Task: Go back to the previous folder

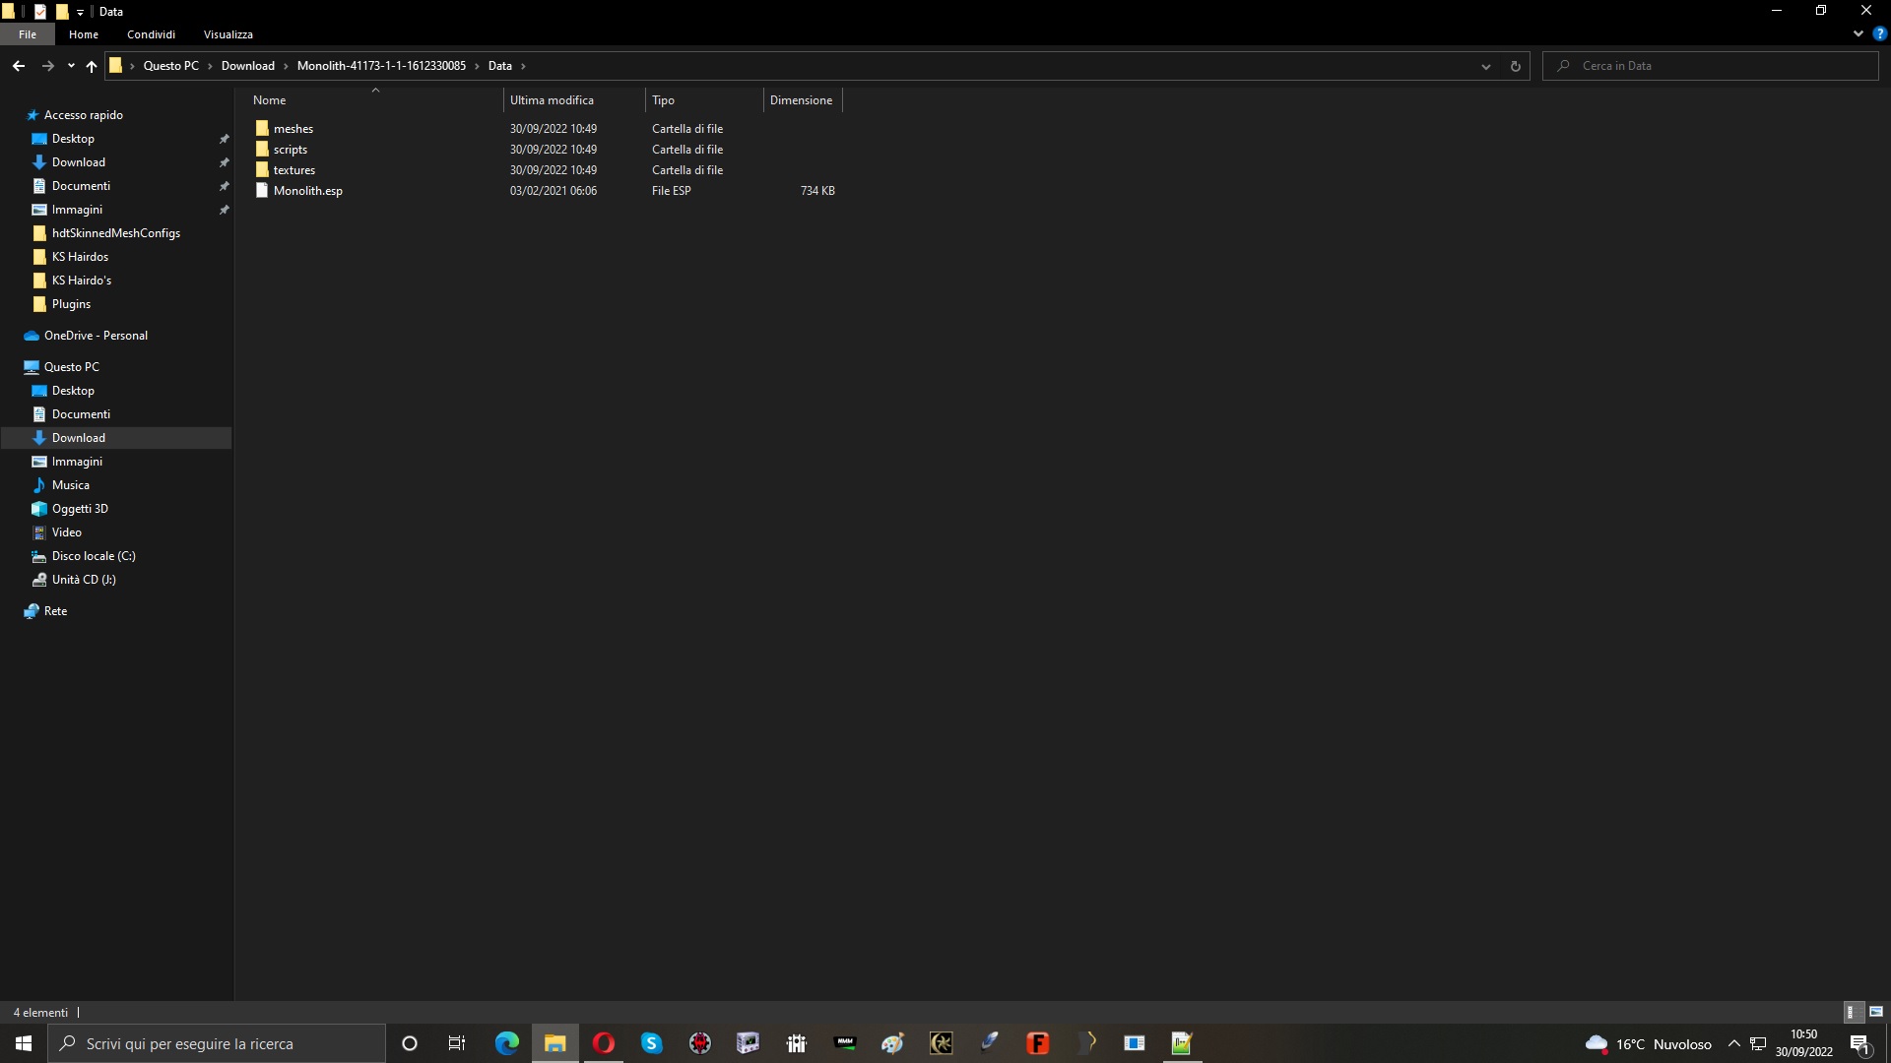Action: (19, 66)
